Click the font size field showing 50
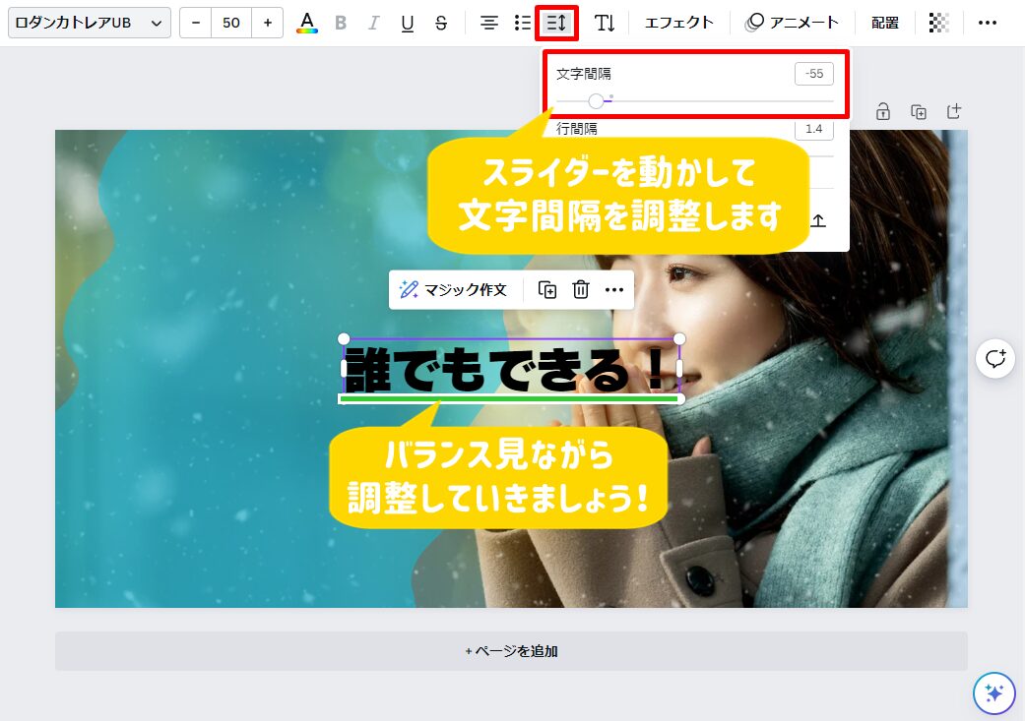The height and width of the screenshot is (721, 1025). [x=231, y=23]
